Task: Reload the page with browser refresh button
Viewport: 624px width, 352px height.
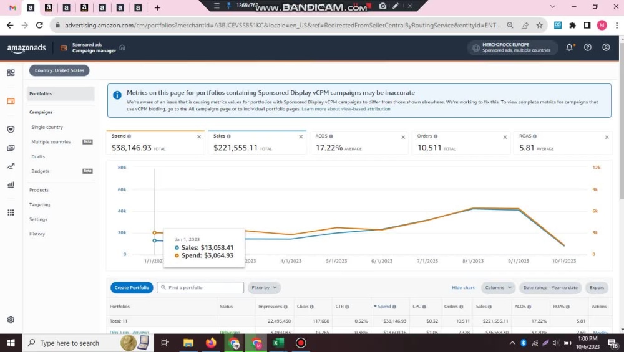Action: click(x=39, y=25)
